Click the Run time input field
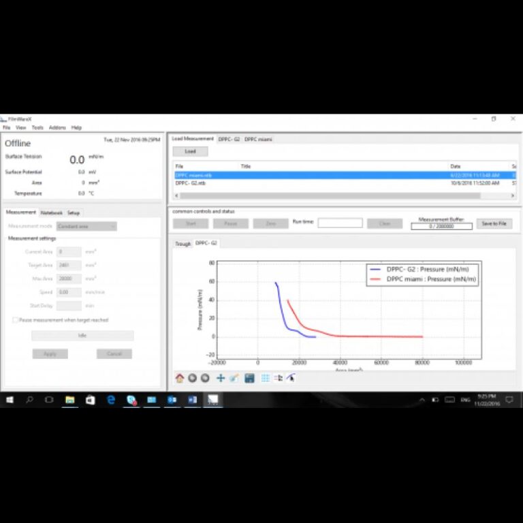This screenshot has width=523, height=523. pyautogui.click(x=340, y=223)
